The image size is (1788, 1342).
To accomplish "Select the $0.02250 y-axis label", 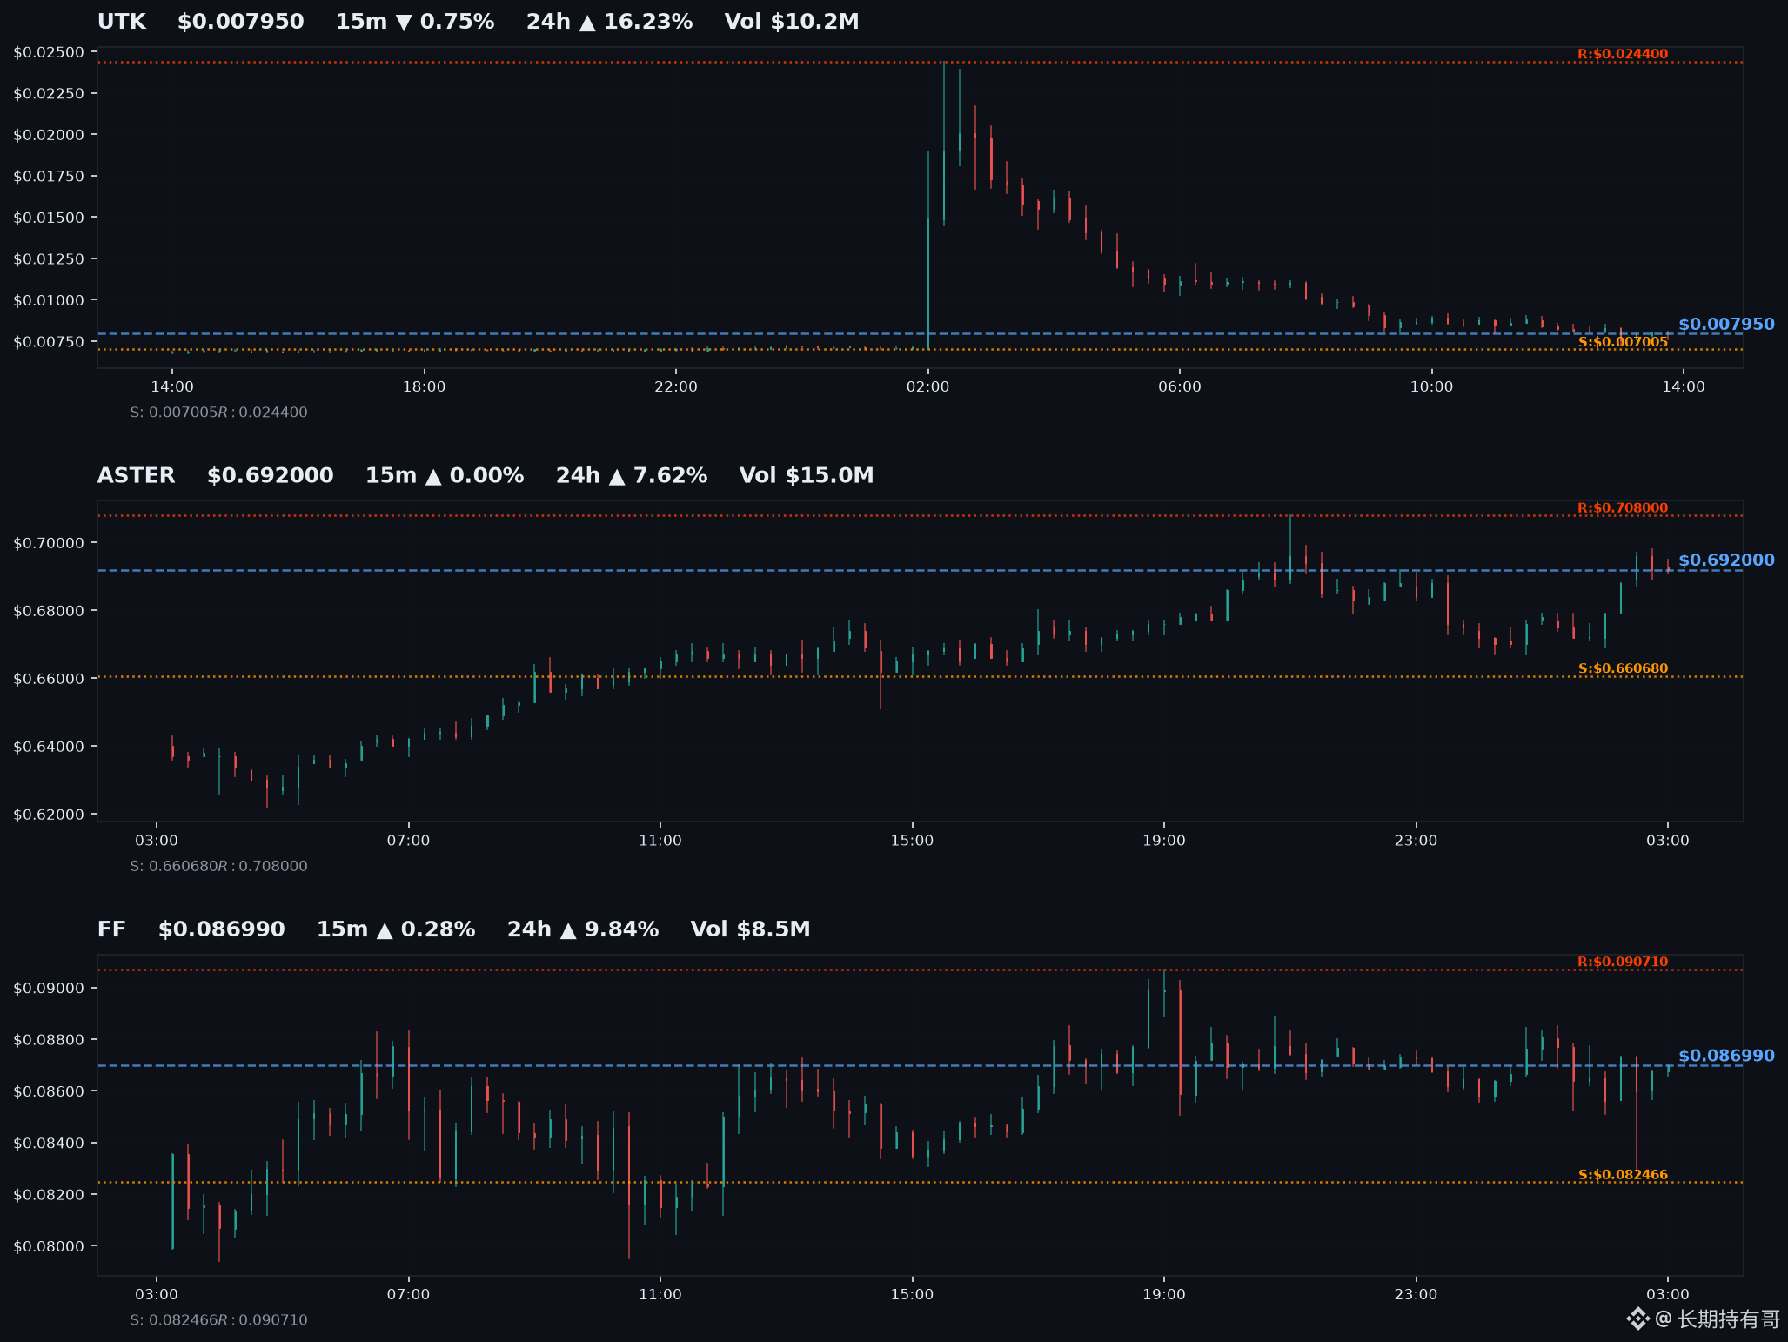I will coord(49,94).
